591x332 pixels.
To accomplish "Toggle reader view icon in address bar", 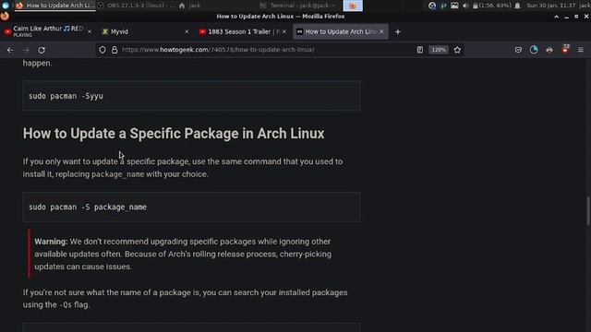I will (x=420, y=50).
